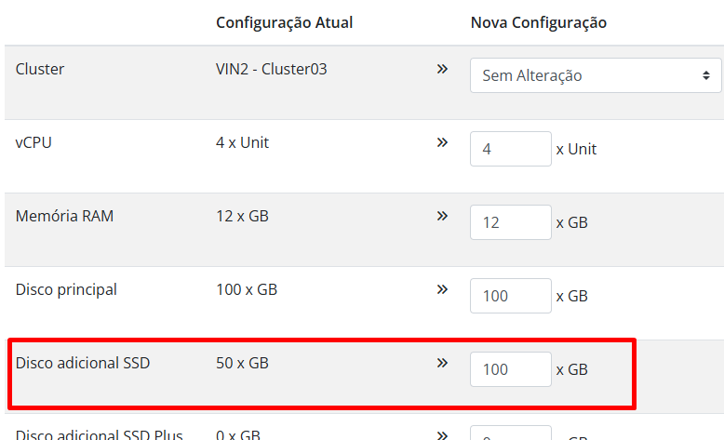Click the Nova Configuração column header

coord(538,22)
